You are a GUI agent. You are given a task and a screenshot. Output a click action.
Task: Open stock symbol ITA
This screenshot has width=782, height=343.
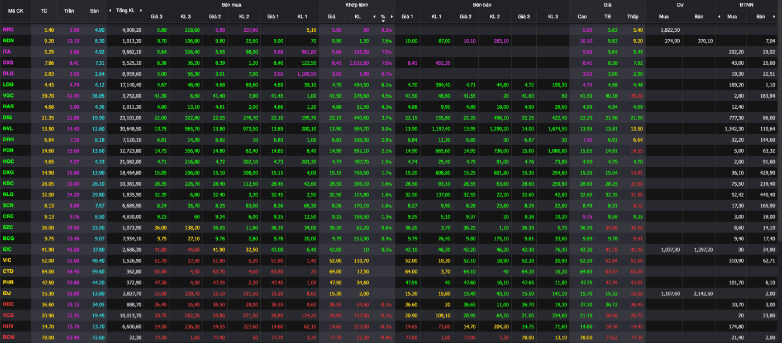pyautogui.click(x=7, y=51)
